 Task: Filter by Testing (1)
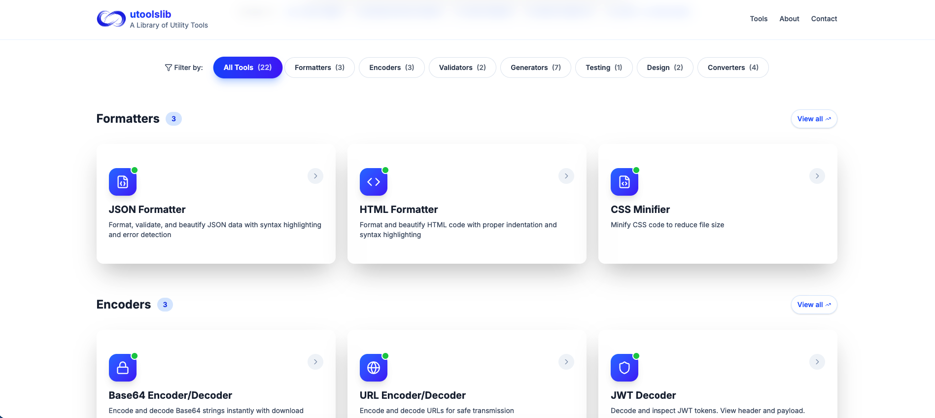click(x=604, y=68)
